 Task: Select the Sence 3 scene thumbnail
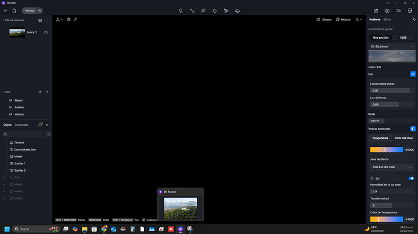[x=17, y=33]
